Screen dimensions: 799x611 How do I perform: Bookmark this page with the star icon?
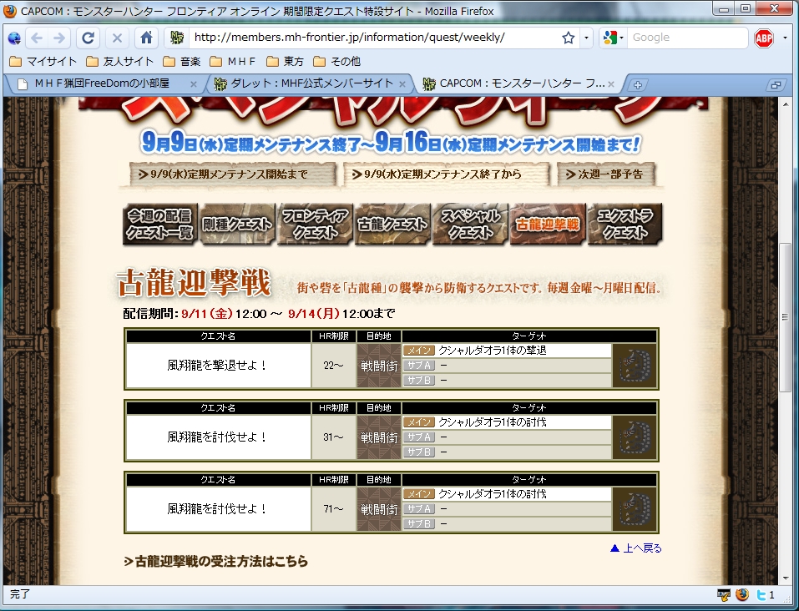point(569,38)
